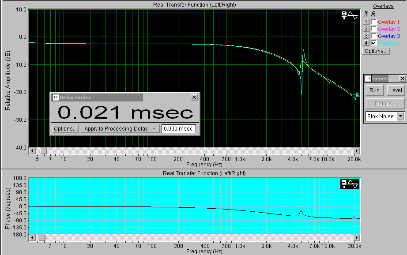Click amplitude plot scroll right arrow
The width and height of the screenshot is (407, 255).
pyautogui.click(x=357, y=151)
